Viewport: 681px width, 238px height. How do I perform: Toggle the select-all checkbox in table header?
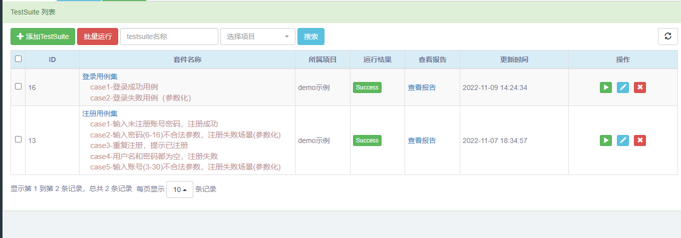19,59
